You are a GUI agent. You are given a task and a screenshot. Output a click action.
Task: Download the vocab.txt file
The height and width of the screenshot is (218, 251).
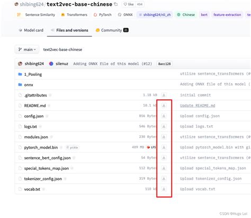pos(164,189)
